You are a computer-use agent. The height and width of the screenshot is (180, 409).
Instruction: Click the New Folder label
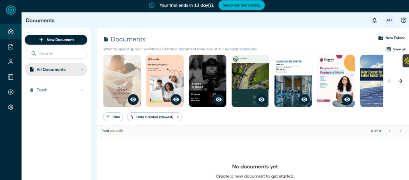click(395, 38)
